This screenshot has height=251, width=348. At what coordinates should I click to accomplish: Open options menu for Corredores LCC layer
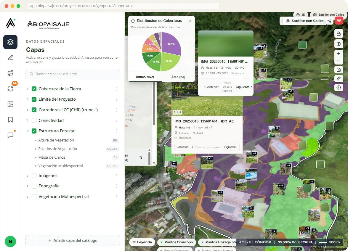click(x=117, y=110)
